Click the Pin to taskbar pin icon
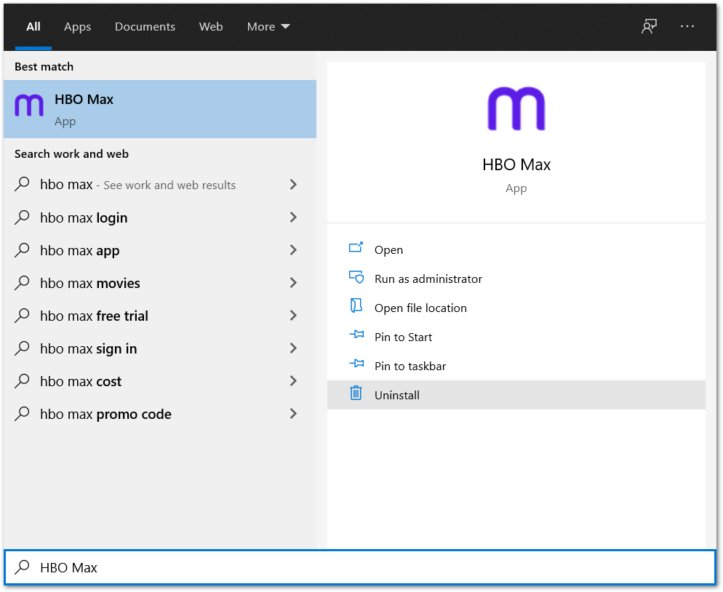Image resolution: width=723 pixels, height=592 pixels. tap(356, 364)
